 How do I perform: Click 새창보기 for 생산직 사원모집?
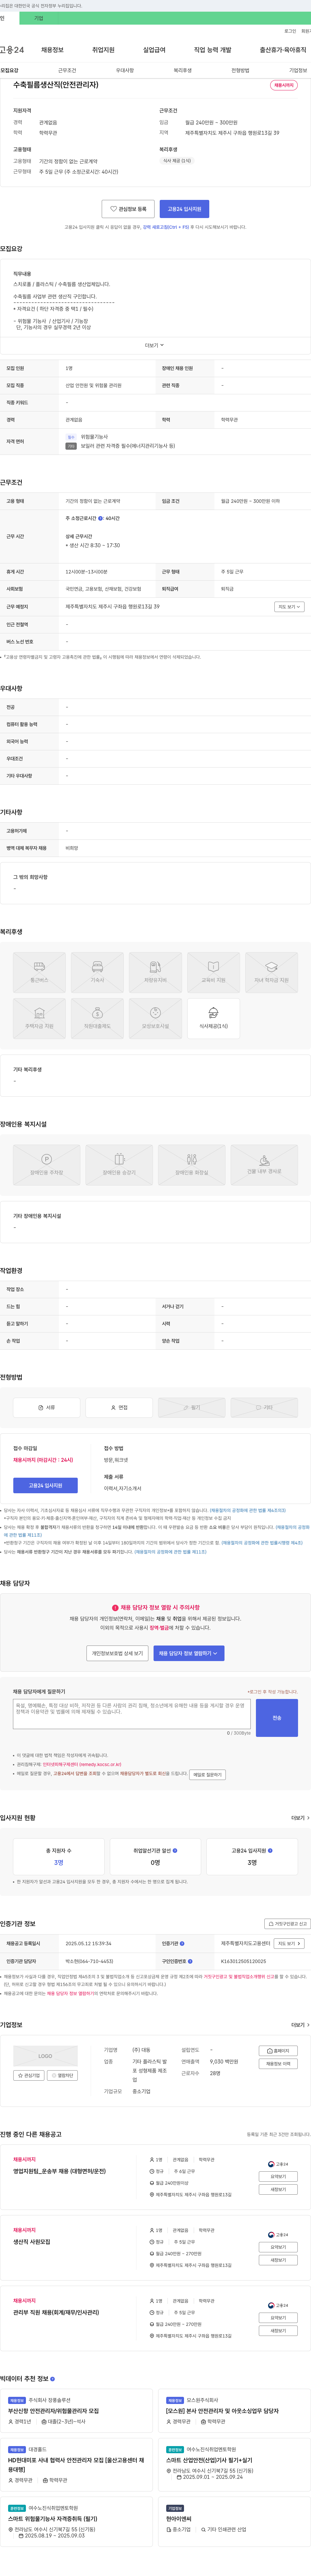coord(278,2260)
